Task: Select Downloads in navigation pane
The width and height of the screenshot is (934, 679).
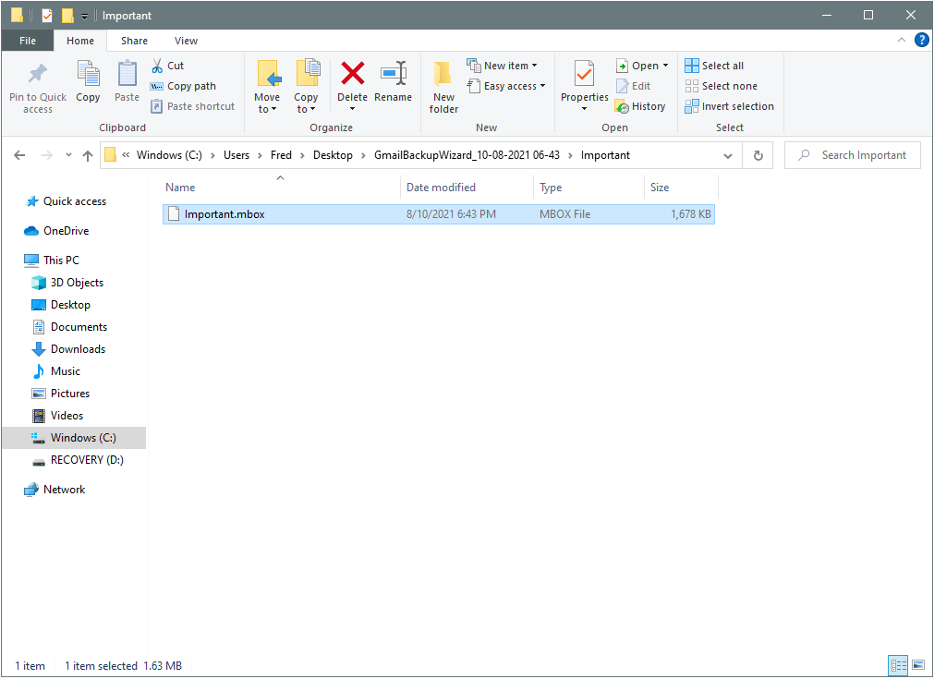Action: coord(78,349)
